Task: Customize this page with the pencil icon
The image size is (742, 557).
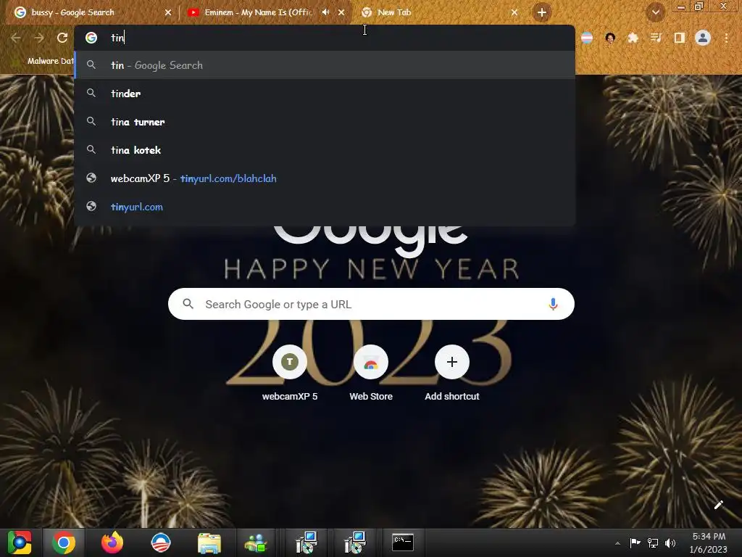Action: click(718, 505)
